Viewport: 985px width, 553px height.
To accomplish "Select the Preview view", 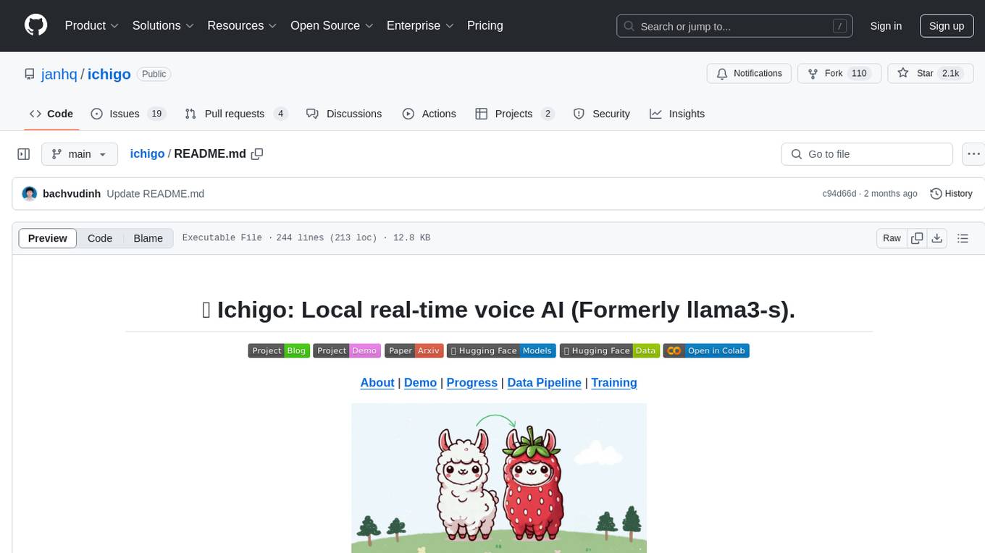I will (48, 238).
